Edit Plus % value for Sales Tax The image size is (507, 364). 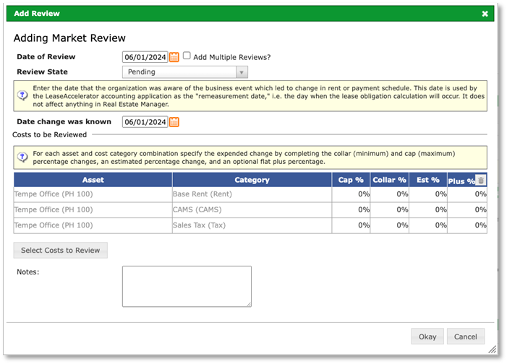[x=467, y=225]
